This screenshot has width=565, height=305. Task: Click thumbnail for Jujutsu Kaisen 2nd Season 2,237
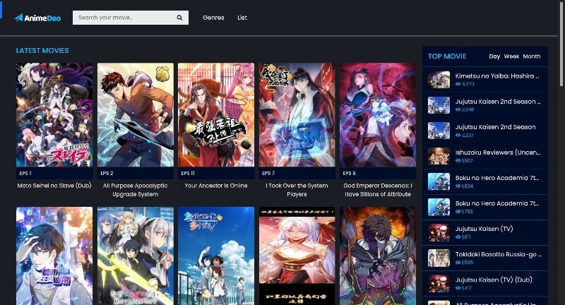439,131
